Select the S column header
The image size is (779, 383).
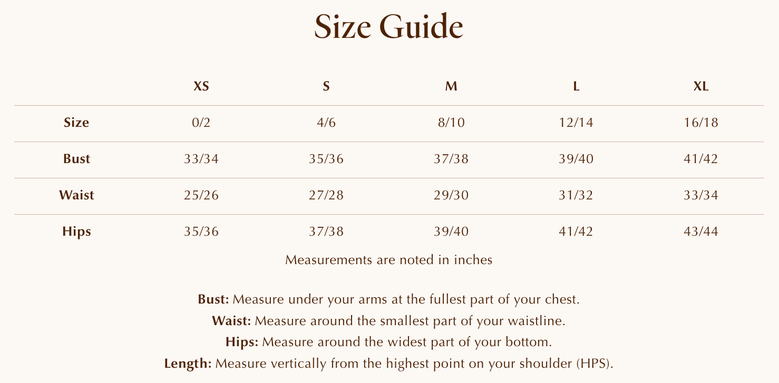pyautogui.click(x=326, y=87)
